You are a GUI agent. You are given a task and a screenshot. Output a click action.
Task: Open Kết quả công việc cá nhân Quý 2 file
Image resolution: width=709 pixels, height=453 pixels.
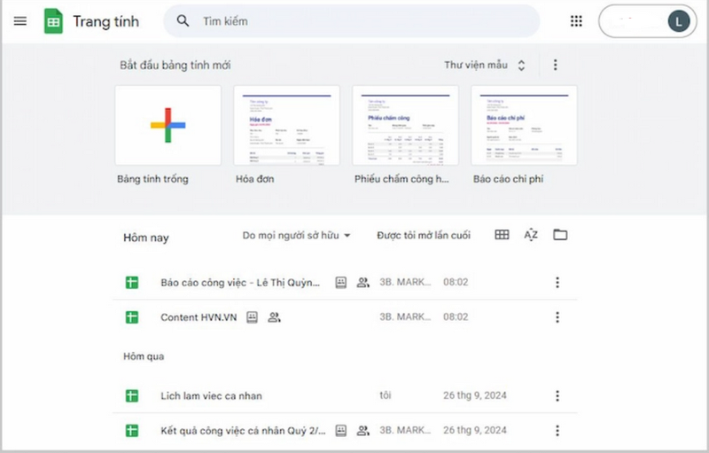243,431
